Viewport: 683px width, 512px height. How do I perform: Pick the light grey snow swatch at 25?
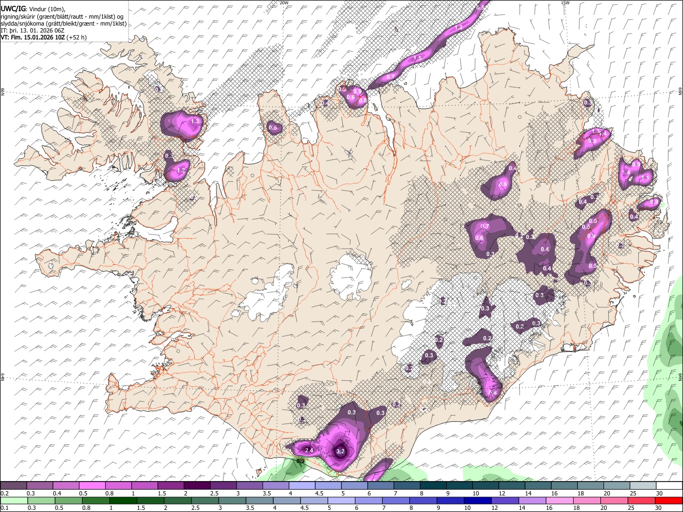pyautogui.click(x=643, y=485)
